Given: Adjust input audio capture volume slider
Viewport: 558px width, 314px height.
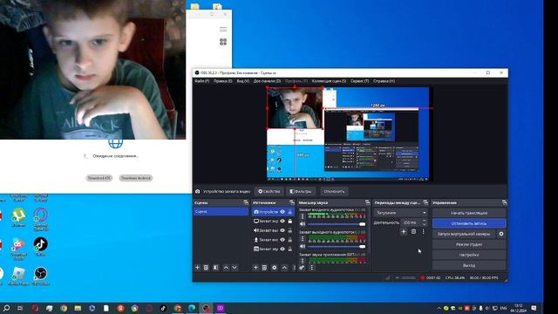Looking at the screenshot, I should pyautogui.click(x=337, y=224).
